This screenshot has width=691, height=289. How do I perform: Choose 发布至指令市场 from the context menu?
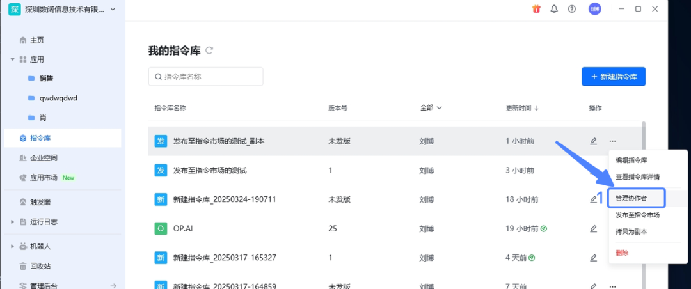click(x=637, y=215)
